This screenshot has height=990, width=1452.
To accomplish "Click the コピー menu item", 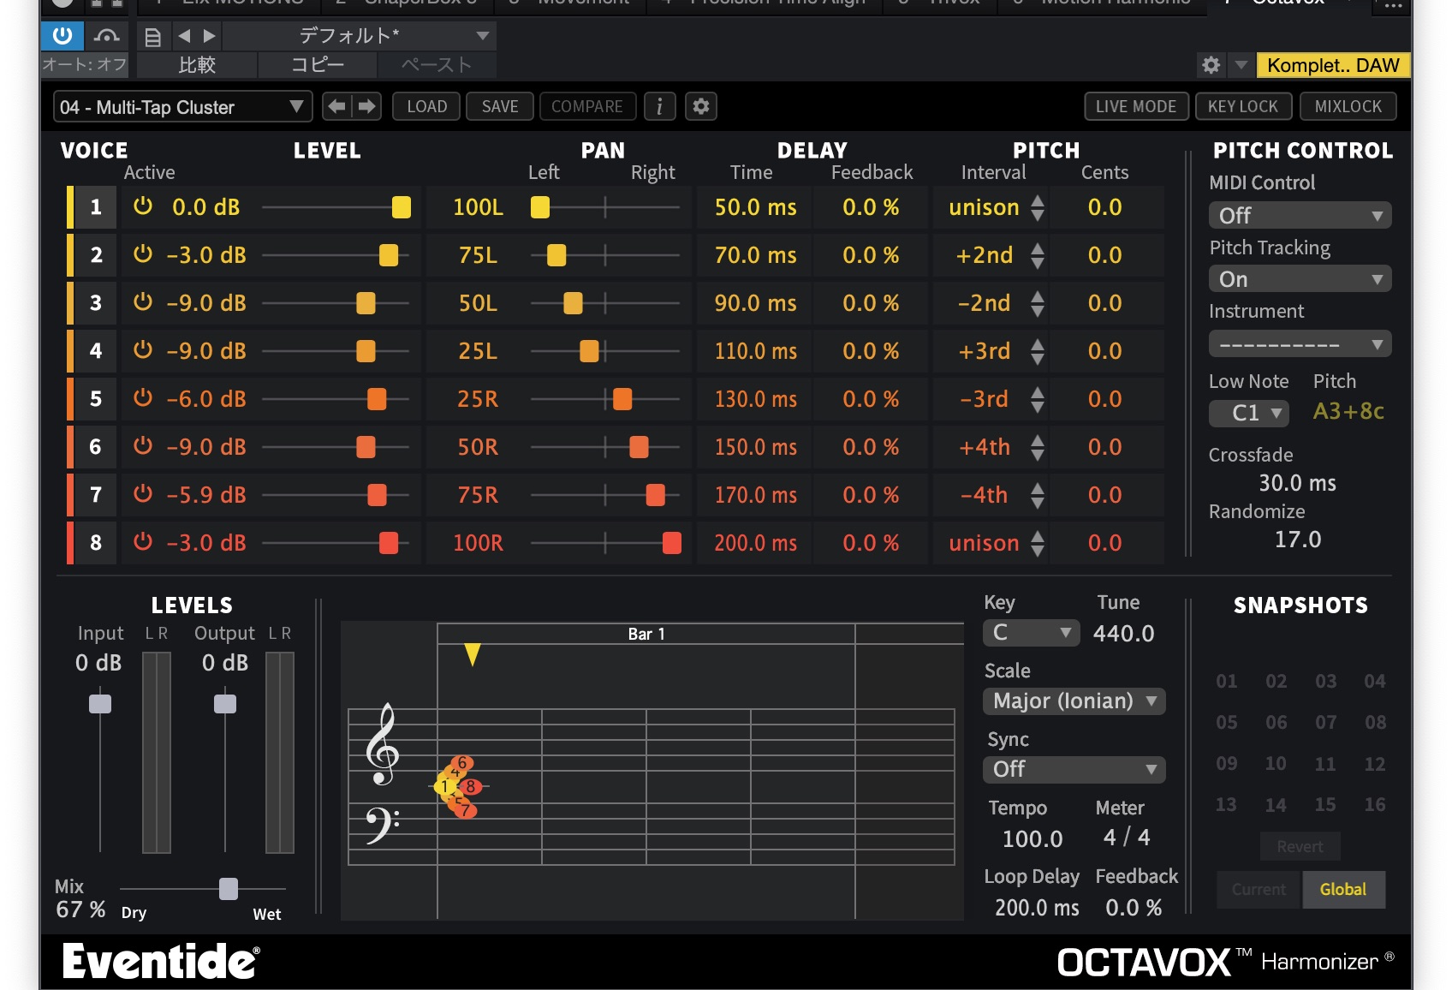I will pos(317,65).
